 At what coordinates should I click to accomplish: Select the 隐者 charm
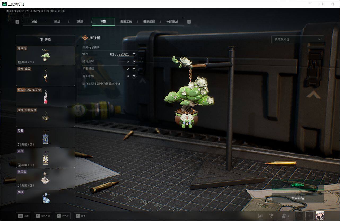coord(45,138)
